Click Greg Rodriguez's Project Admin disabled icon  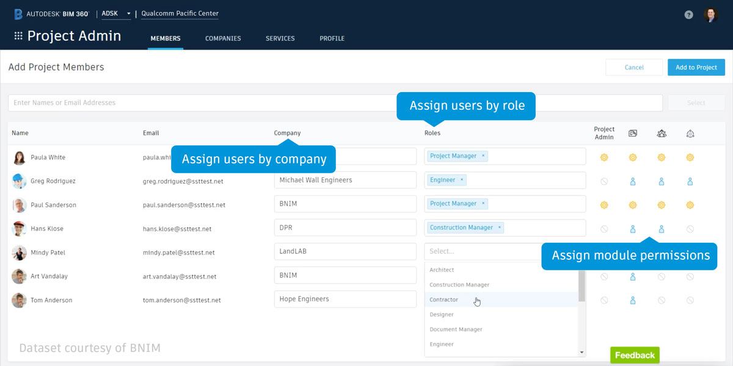(604, 181)
